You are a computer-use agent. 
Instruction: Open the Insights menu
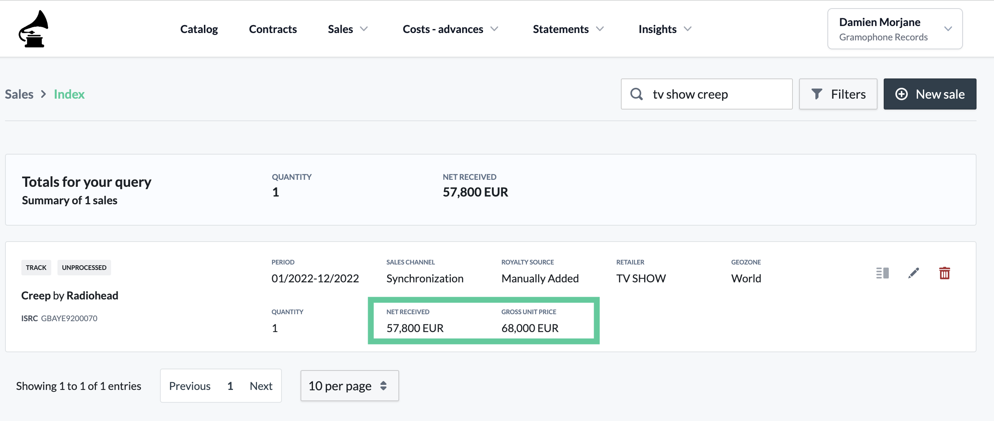[x=665, y=28]
